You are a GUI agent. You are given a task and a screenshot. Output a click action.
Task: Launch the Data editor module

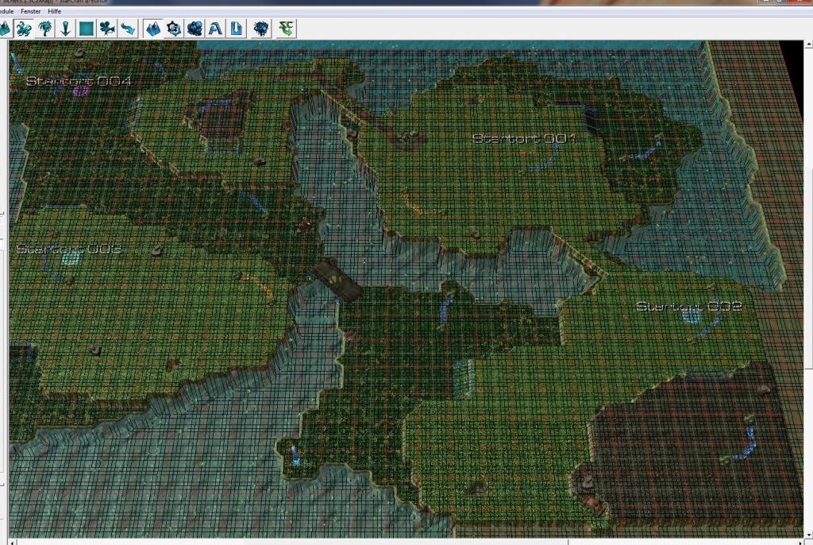pos(195,29)
